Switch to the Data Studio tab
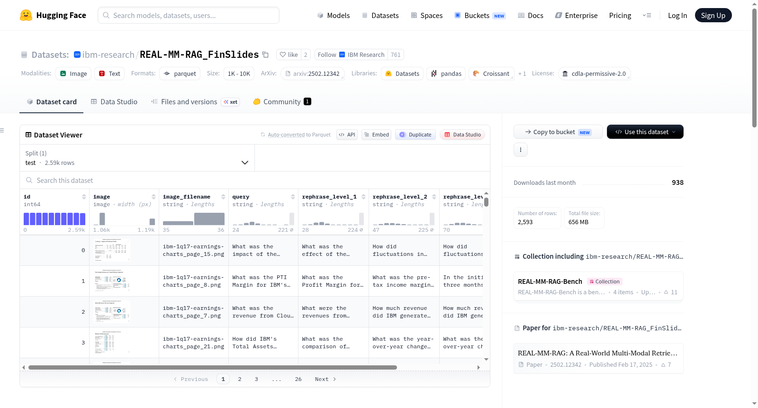The image size is (758, 408). [114, 101]
